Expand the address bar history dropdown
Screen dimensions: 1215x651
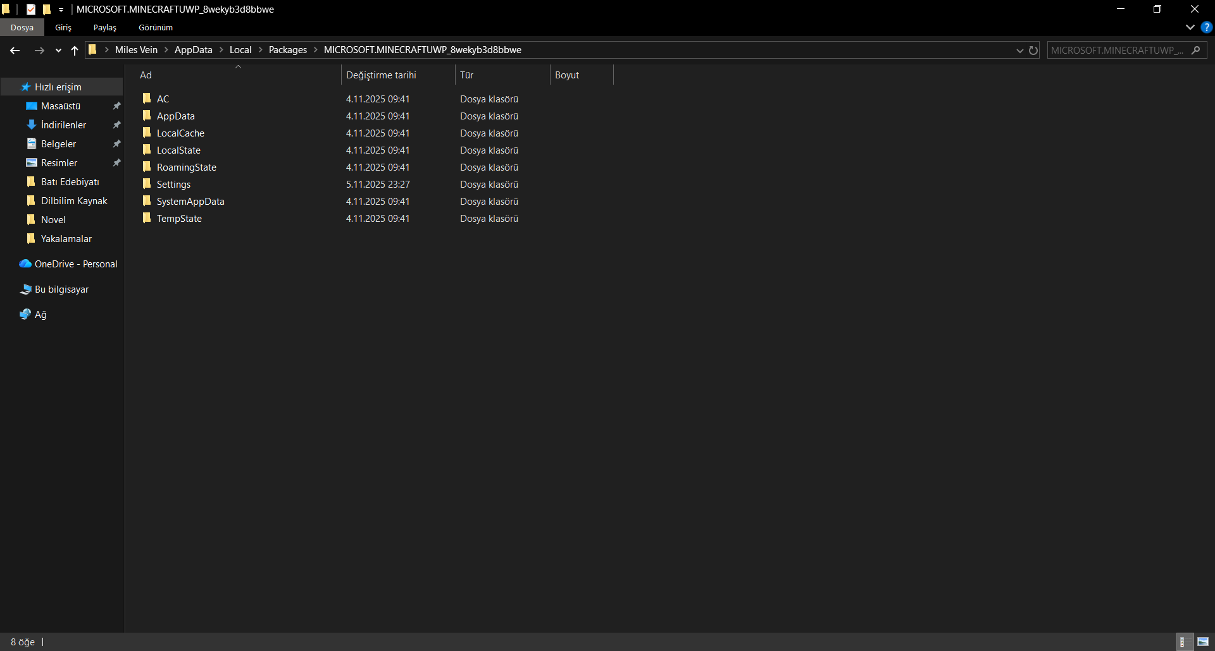pyautogui.click(x=1019, y=51)
